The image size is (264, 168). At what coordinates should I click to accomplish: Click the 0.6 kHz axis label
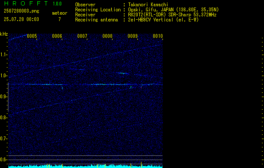[x=3, y=160]
